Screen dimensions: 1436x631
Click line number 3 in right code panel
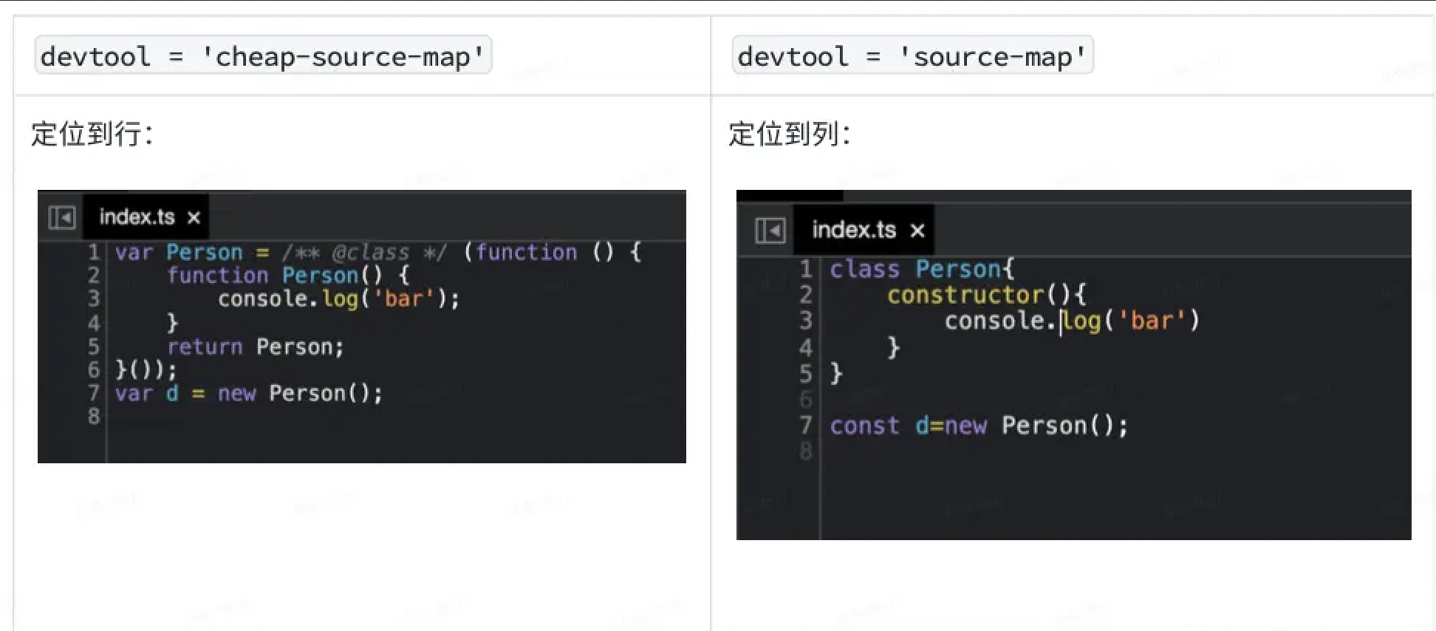coord(806,321)
